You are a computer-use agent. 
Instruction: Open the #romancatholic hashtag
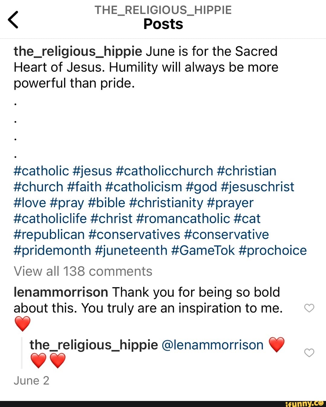[x=183, y=219]
